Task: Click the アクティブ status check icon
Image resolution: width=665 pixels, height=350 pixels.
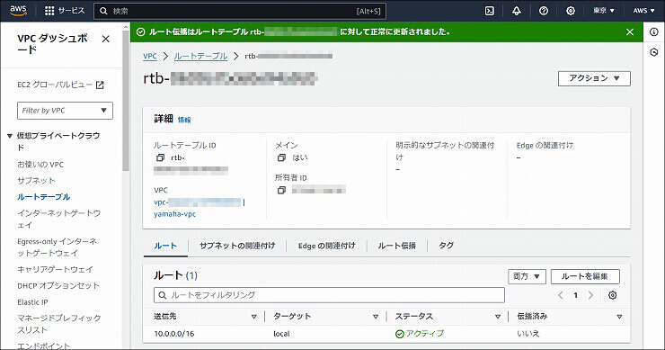Action: 399,334
